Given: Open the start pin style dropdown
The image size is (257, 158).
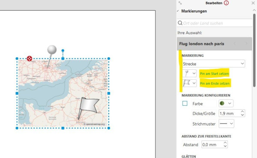Looking at the screenshot, I should tap(189, 73).
